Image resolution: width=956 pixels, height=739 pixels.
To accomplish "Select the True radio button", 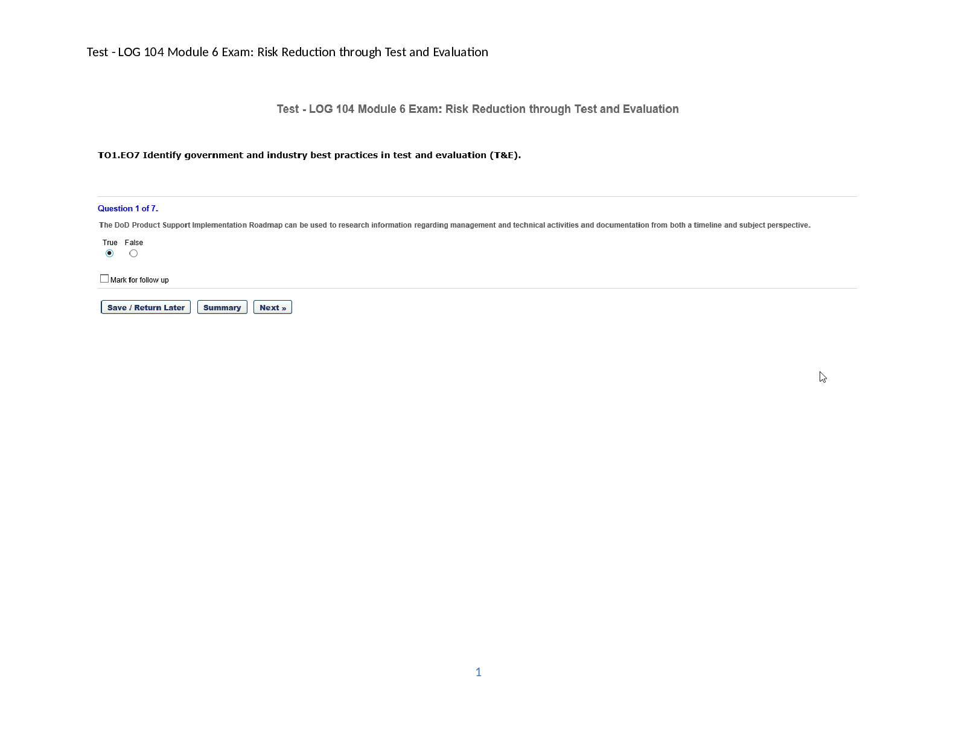I will coord(109,253).
